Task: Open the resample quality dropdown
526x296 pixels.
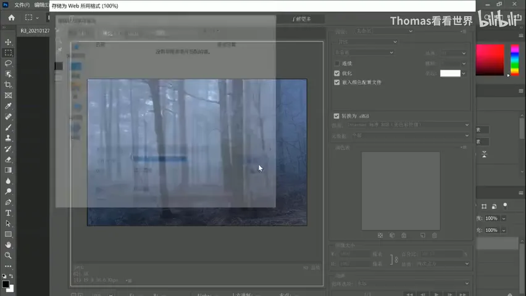Action: [443, 264]
